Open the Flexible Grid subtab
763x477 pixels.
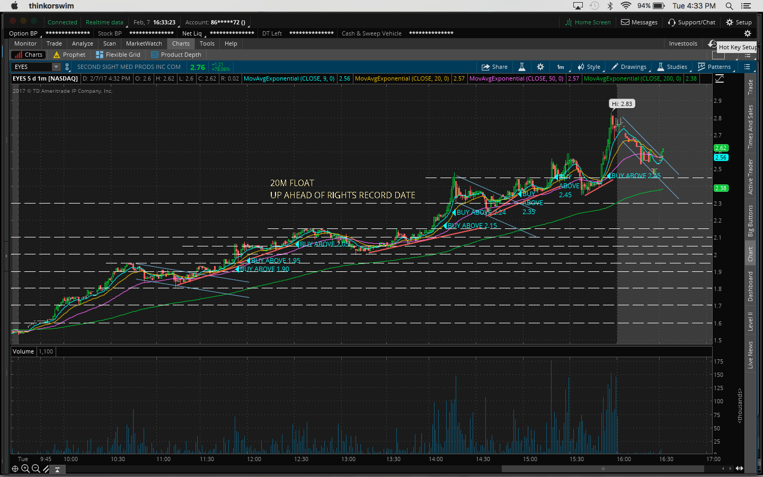pyautogui.click(x=118, y=55)
